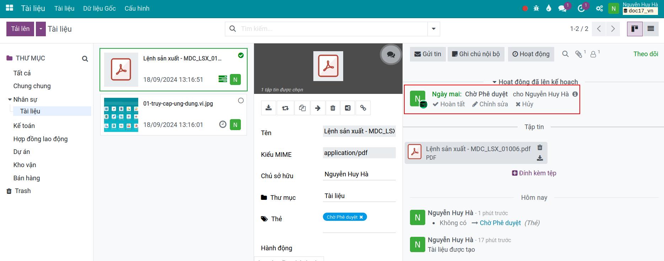The width and height of the screenshot is (664, 261).
Task: Select the Chung chung folder
Action: pos(32,86)
